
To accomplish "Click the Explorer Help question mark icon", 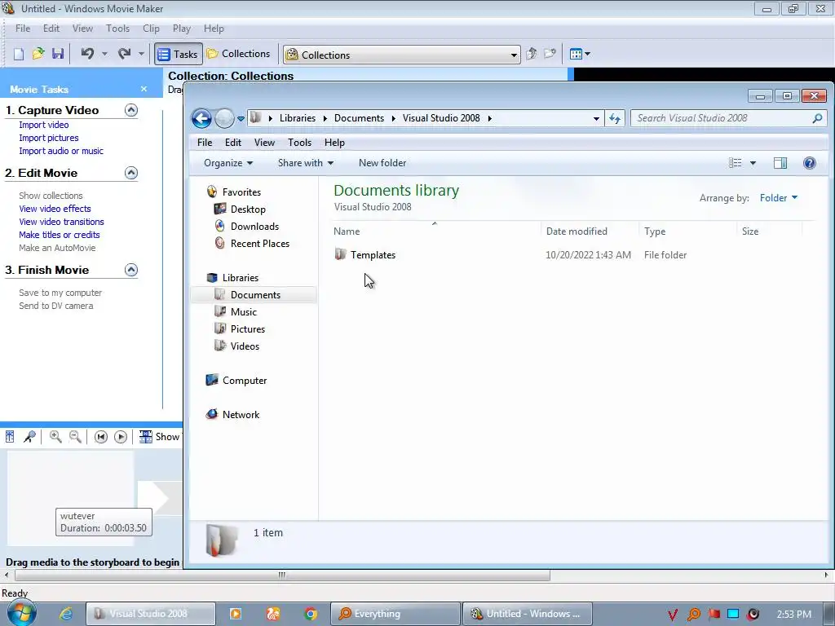I will coord(810,163).
